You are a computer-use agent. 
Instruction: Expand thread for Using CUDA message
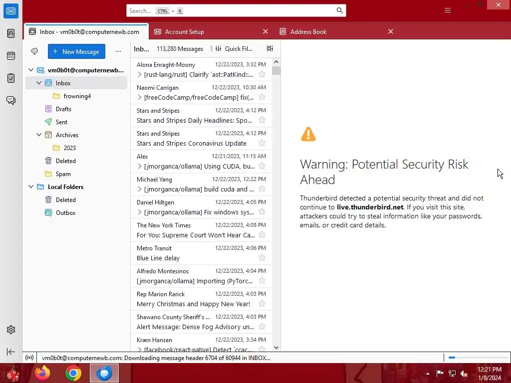tap(140, 166)
